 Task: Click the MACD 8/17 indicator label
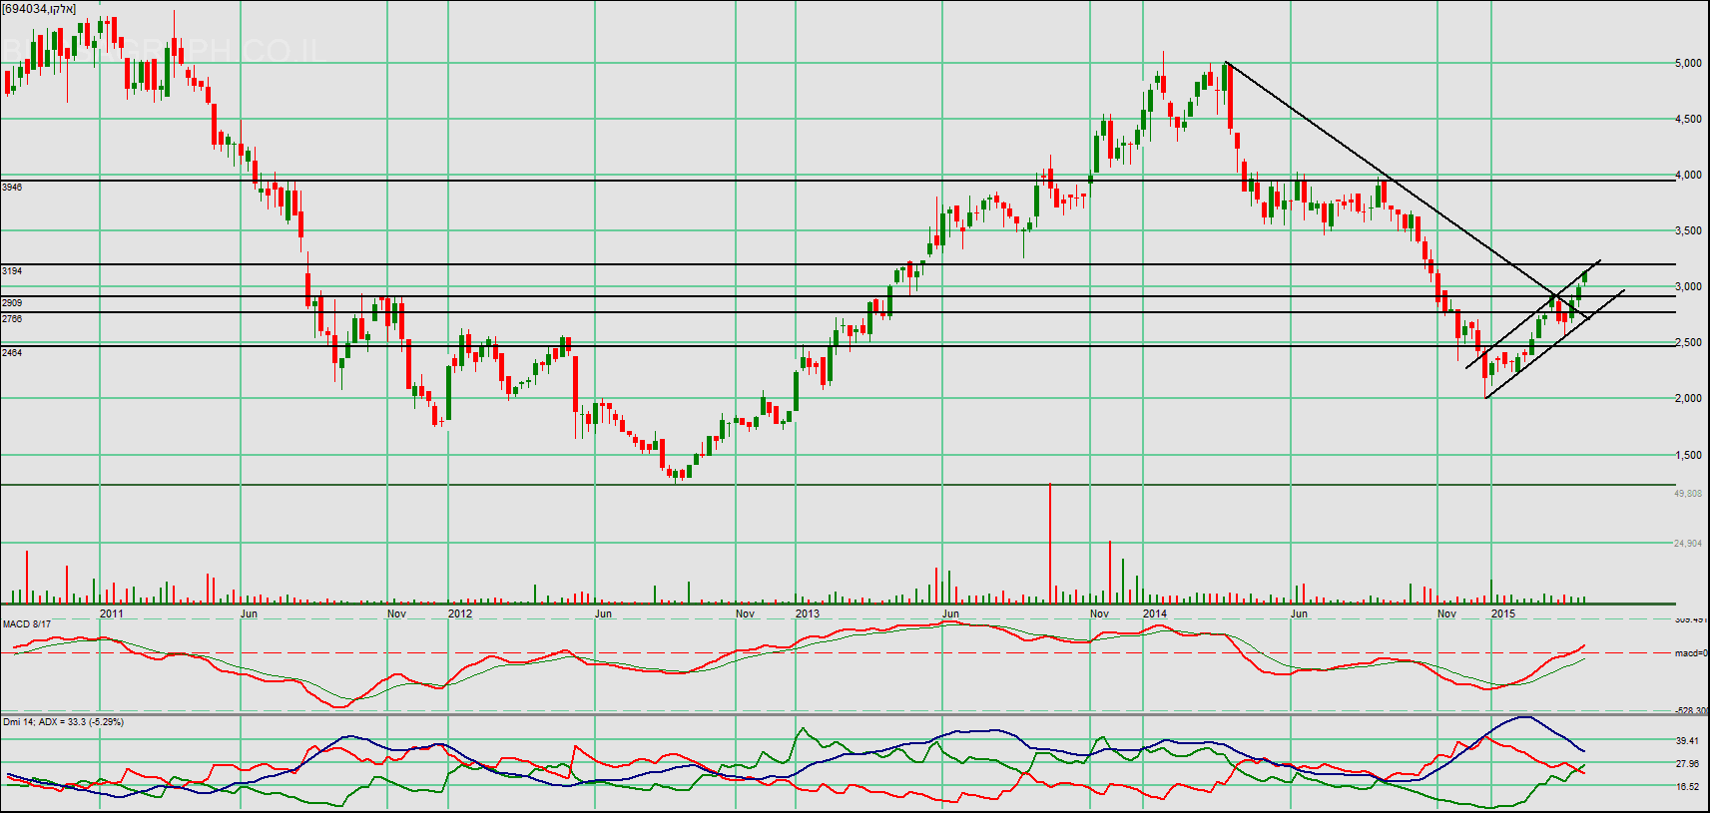(27, 624)
